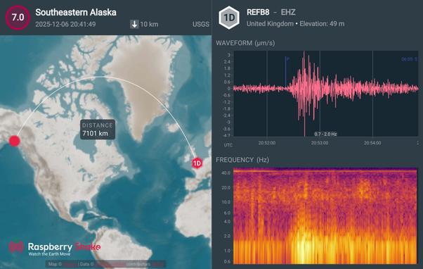Click the 20:52:00 time axis label
Image resolution: width=423 pixels, height=269 pixels.
click(x=267, y=143)
